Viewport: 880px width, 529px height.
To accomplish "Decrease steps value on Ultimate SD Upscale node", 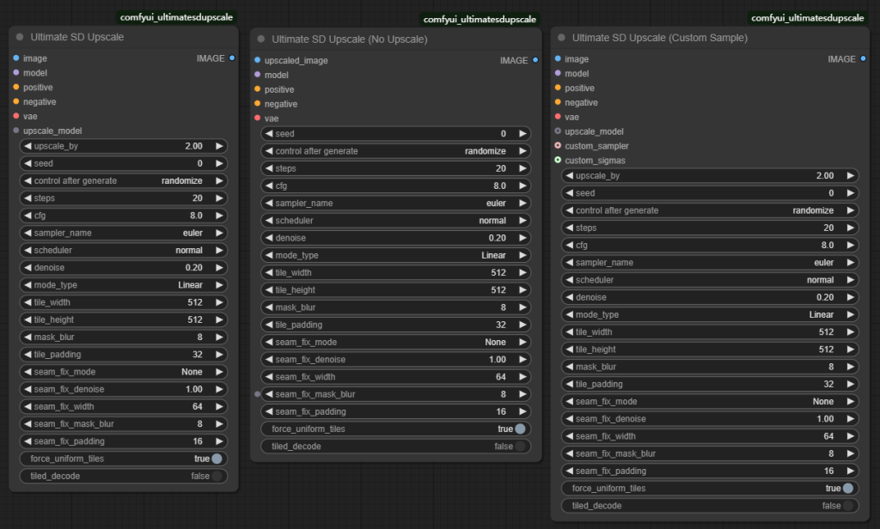I will (27, 198).
